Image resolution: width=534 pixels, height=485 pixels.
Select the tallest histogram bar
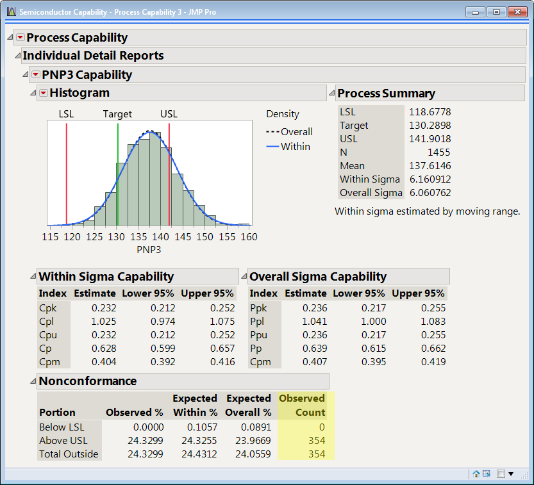[155, 178]
